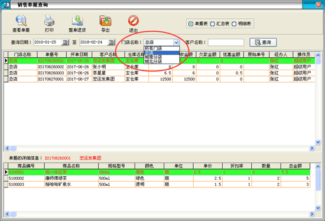This screenshot has width=325, height=221.
Task: Select the 单据表 radio button
Action: click(x=191, y=24)
